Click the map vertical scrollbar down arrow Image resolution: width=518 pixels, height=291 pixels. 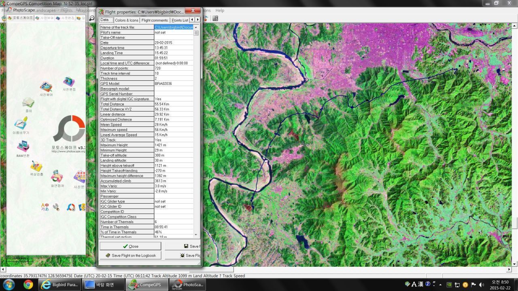tap(515, 264)
